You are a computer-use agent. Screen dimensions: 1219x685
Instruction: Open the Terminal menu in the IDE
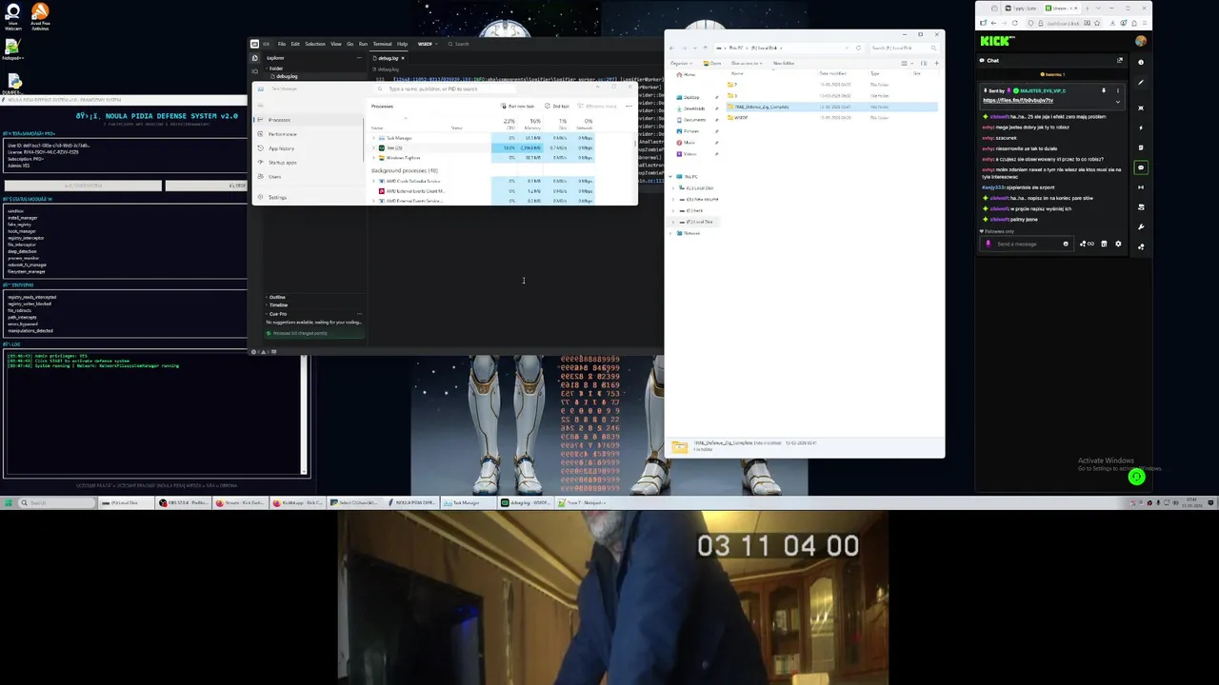[x=382, y=44]
